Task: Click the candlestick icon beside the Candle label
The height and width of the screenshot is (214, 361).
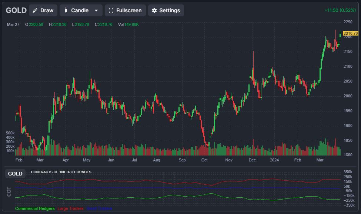Action: tap(66, 10)
